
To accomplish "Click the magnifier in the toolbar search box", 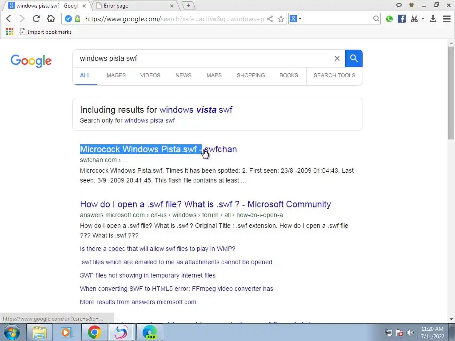I will tap(376, 19).
